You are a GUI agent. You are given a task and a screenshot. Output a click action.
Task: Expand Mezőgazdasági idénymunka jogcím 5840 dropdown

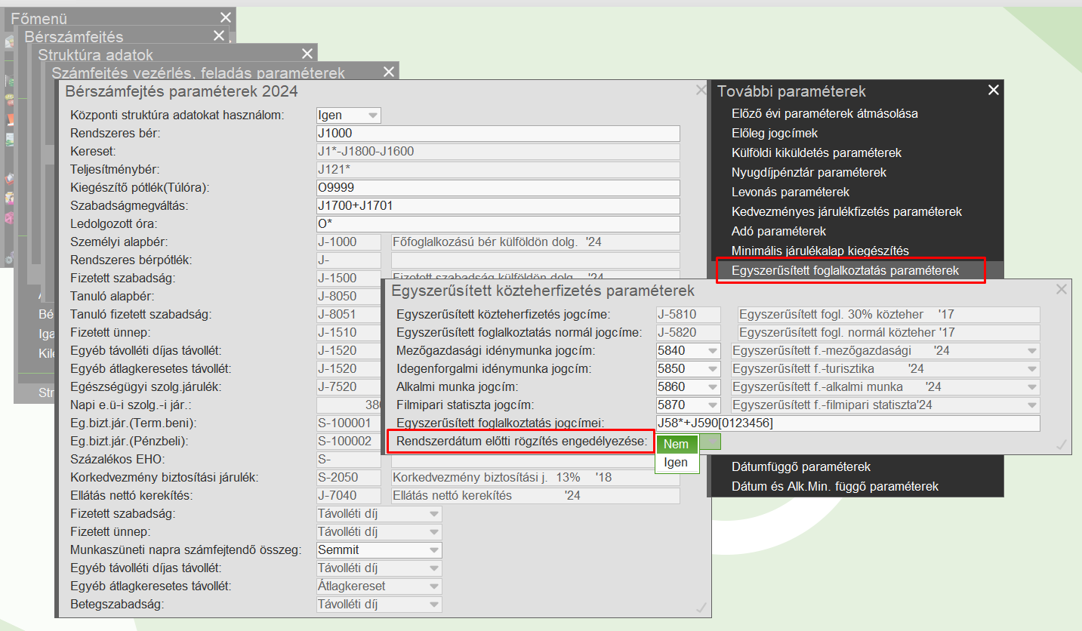(712, 351)
